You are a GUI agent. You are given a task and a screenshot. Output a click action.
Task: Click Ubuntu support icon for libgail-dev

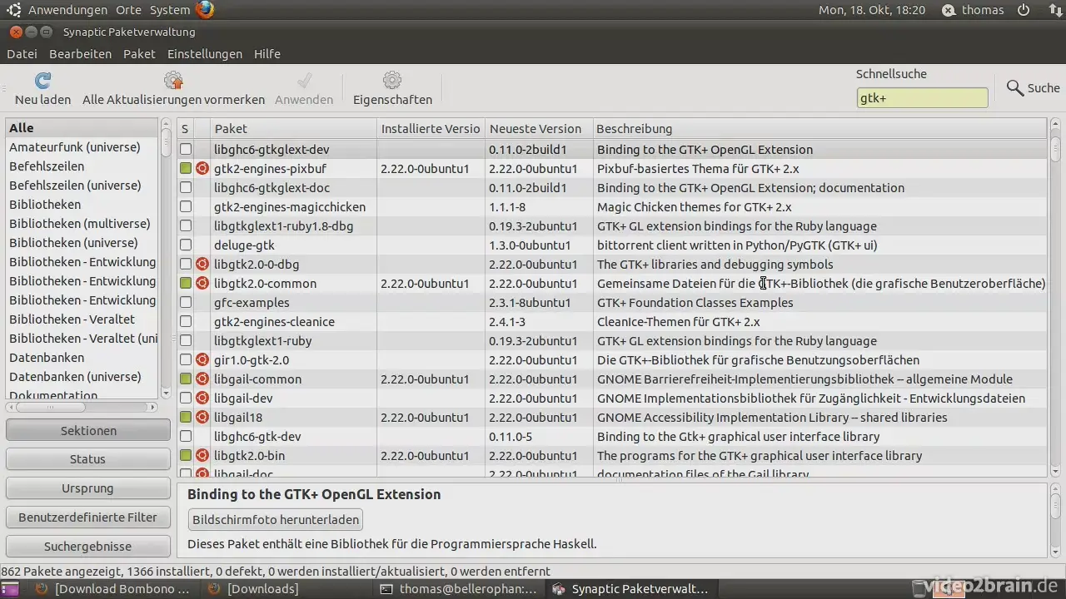(202, 399)
